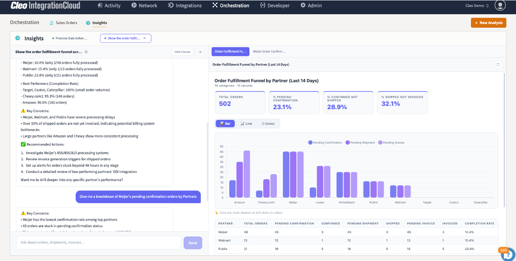Viewport: 516px width, 261px height.
Task: Switch chart type to Bar
Action: click(x=225, y=124)
